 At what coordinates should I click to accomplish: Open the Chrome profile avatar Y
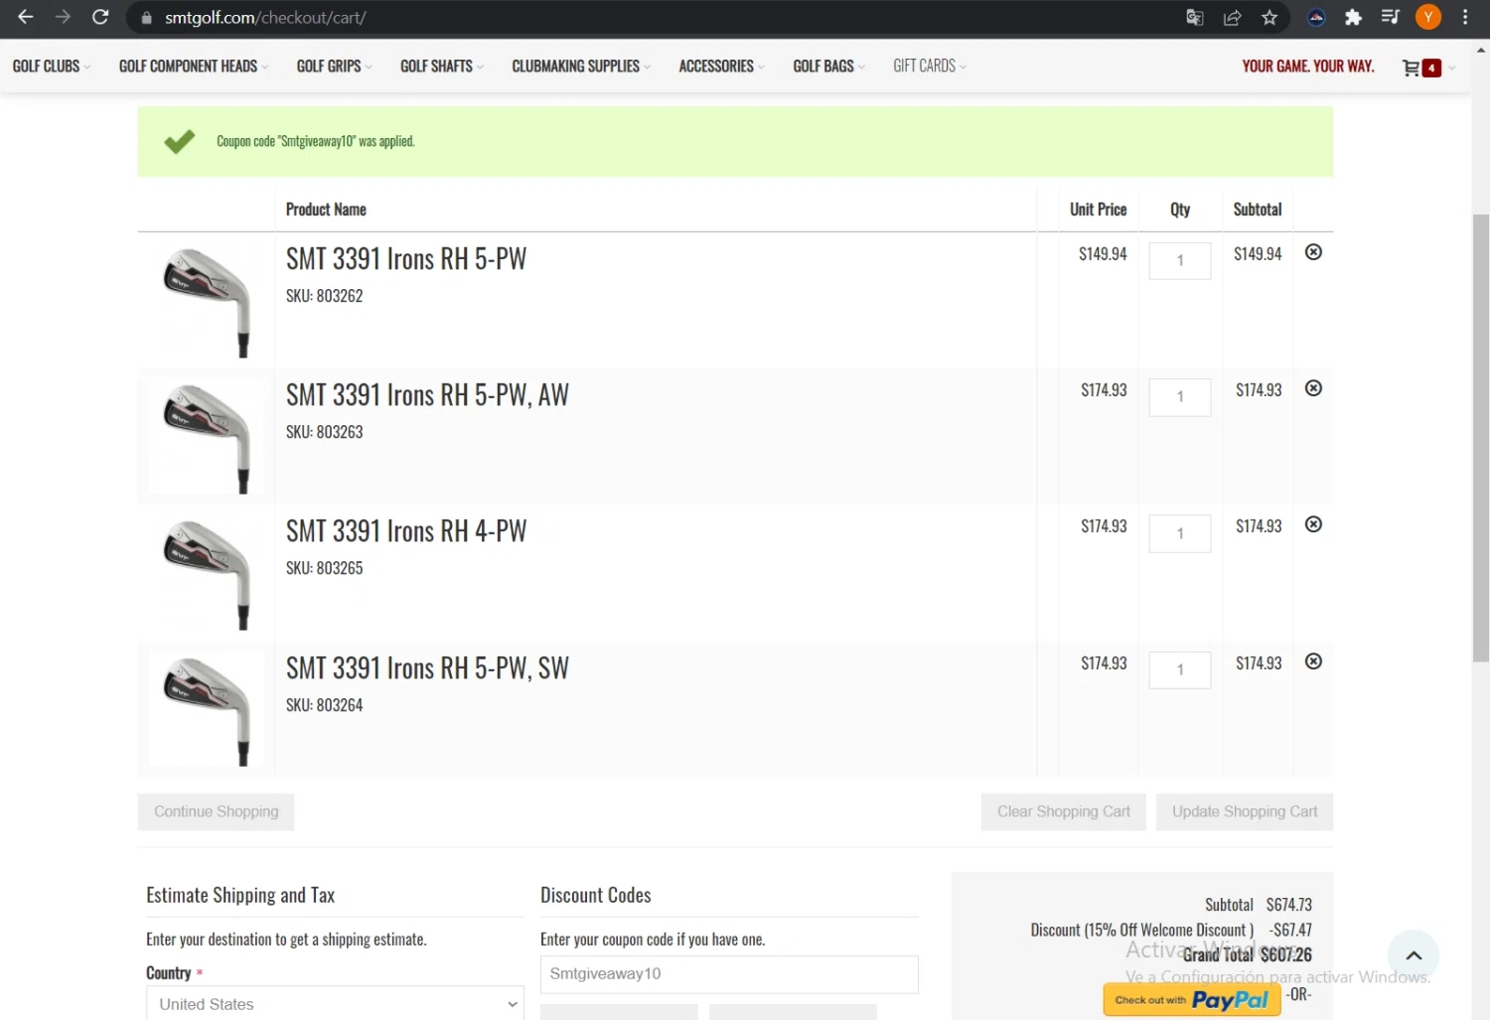tap(1428, 17)
